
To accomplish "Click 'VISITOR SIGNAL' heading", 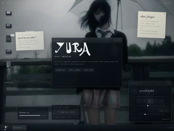I will point(62,107).
